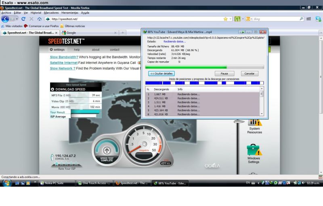Open the green extension dropdown arrow
Image resolution: width=323 pixels, height=206 pixels.
(x=243, y=19)
